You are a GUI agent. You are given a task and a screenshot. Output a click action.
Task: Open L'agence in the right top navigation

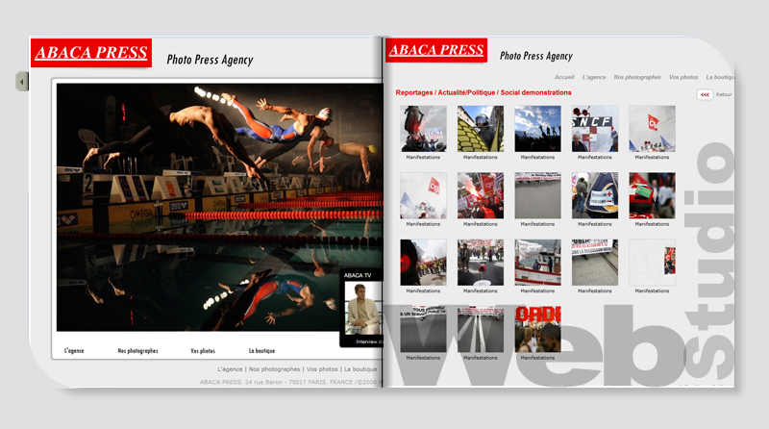point(594,77)
